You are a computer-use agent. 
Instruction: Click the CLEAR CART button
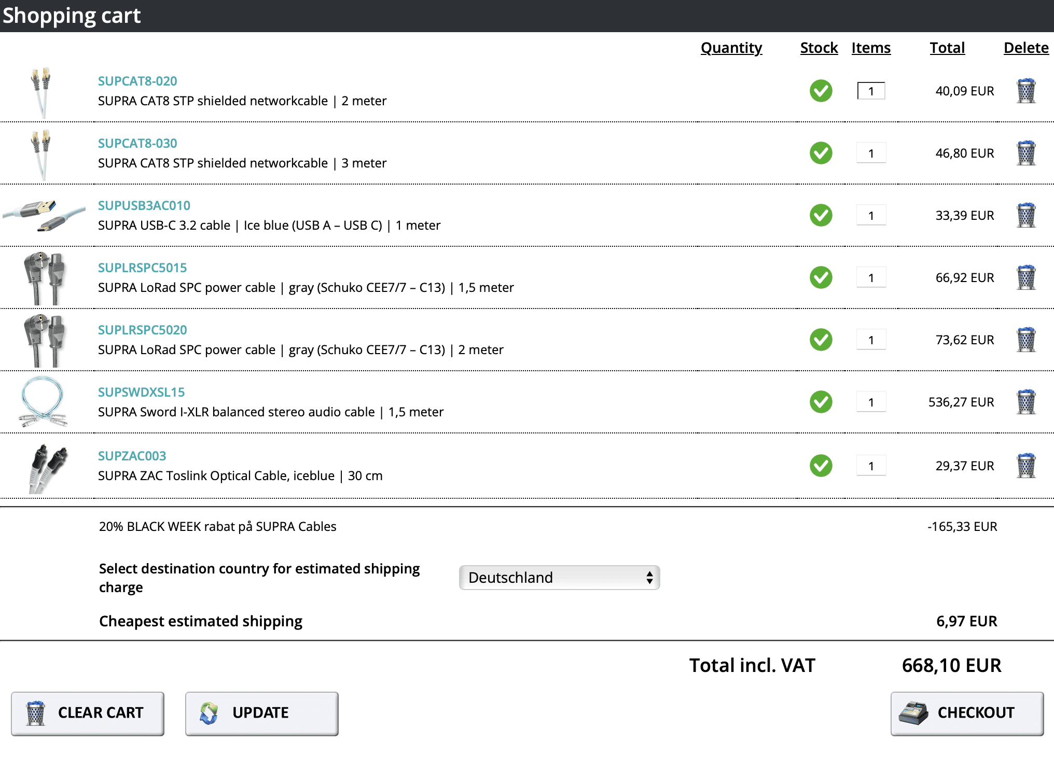(x=89, y=711)
